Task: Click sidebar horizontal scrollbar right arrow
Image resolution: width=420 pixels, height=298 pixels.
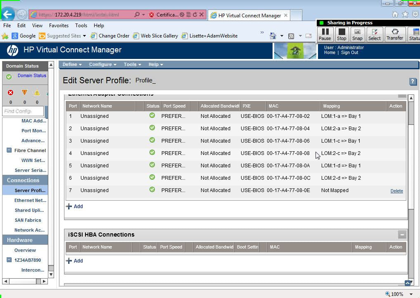Action: tap(44, 281)
